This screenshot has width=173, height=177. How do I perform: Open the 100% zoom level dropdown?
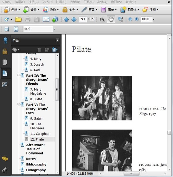pos(153,19)
